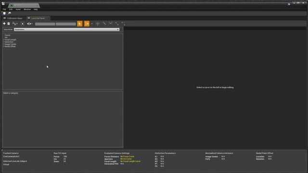Click the auto tangent curve icon

(x=111, y=24)
